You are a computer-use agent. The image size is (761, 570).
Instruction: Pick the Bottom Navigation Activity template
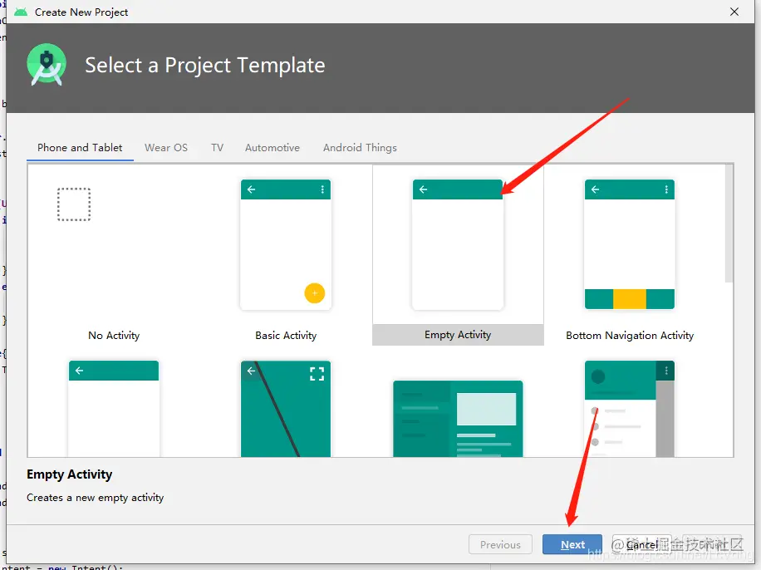(x=630, y=245)
